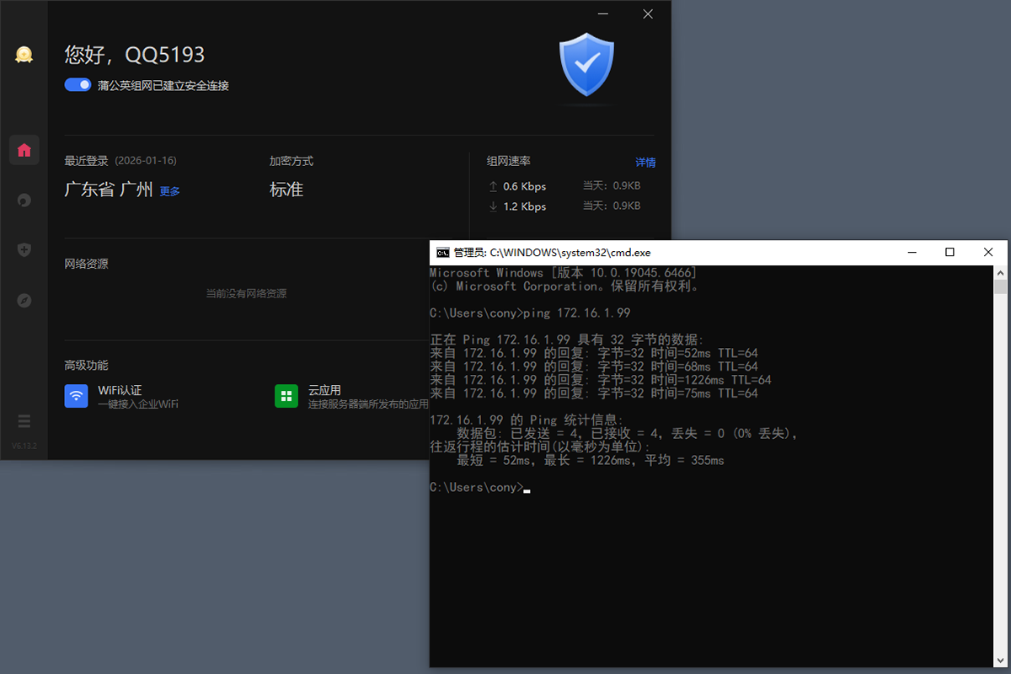
Task: Click the 标准 encryption mode text
Action: [x=286, y=190]
